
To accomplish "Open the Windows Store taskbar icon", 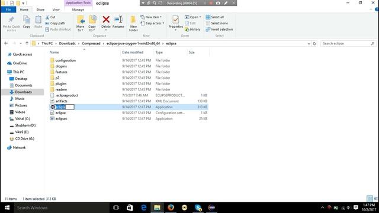I will (130, 208).
